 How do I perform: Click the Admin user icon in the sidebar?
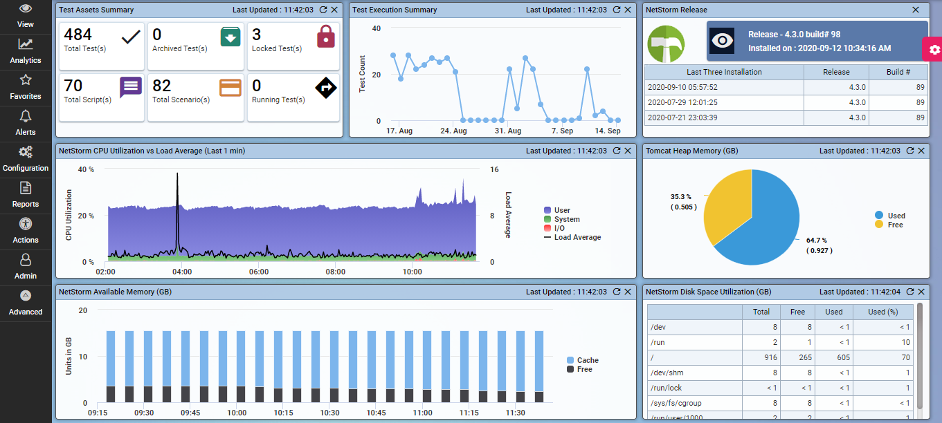tap(26, 260)
